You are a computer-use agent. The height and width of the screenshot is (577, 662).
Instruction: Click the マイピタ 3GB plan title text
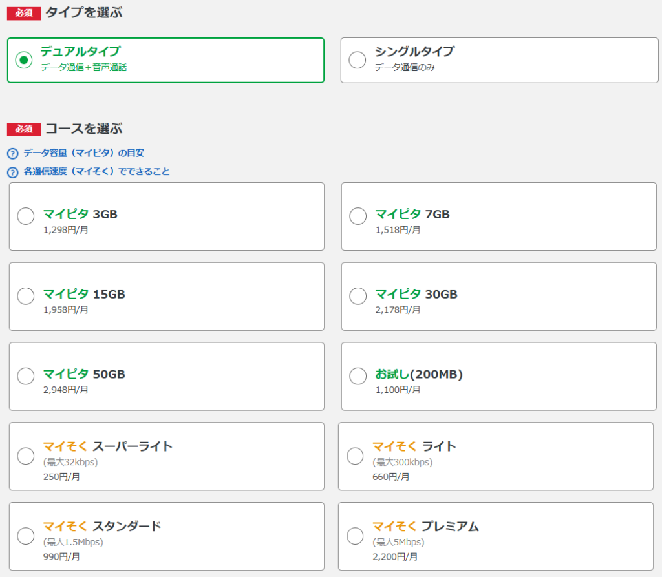80,215
